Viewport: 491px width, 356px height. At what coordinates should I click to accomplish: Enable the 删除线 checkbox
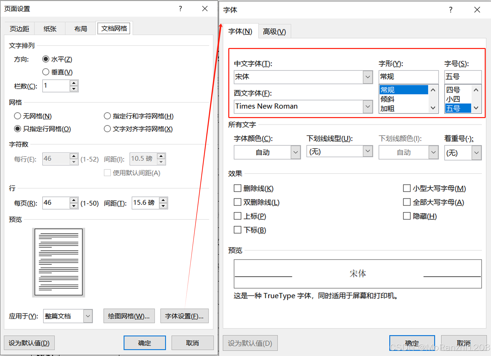(237, 188)
